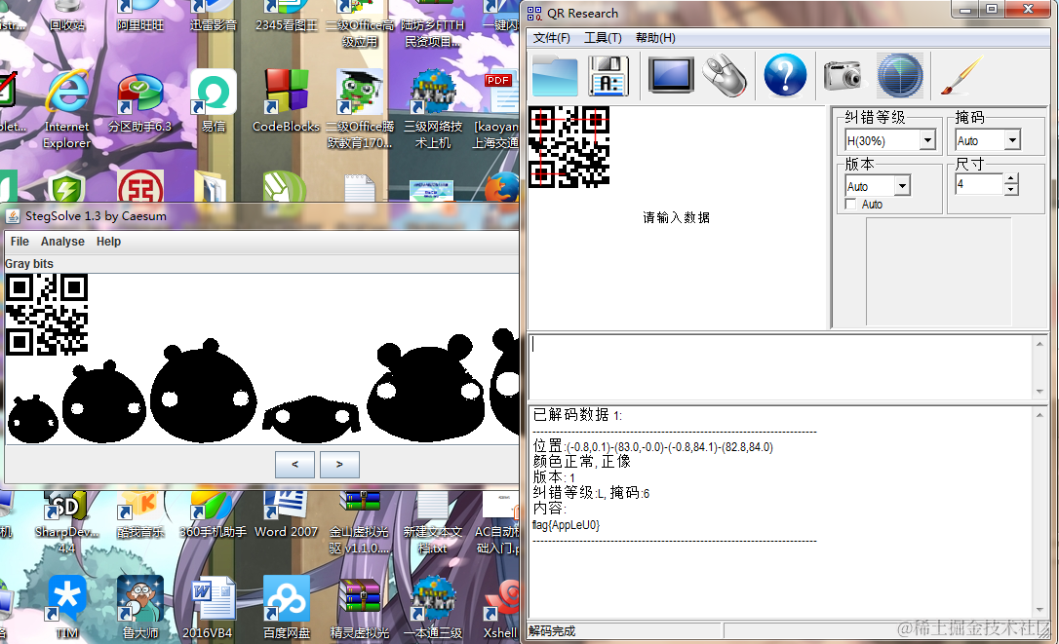The height and width of the screenshot is (644, 1059).
Task: Decrease 尺寸 value with down arrow
Action: click(1011, 190)
